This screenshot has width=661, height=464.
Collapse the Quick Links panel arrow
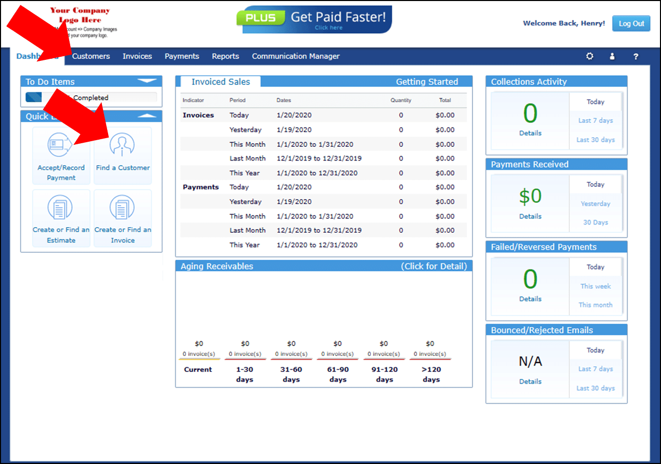147,116
